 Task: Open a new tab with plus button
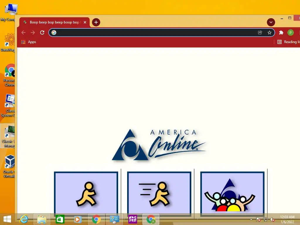pos(96,22)
